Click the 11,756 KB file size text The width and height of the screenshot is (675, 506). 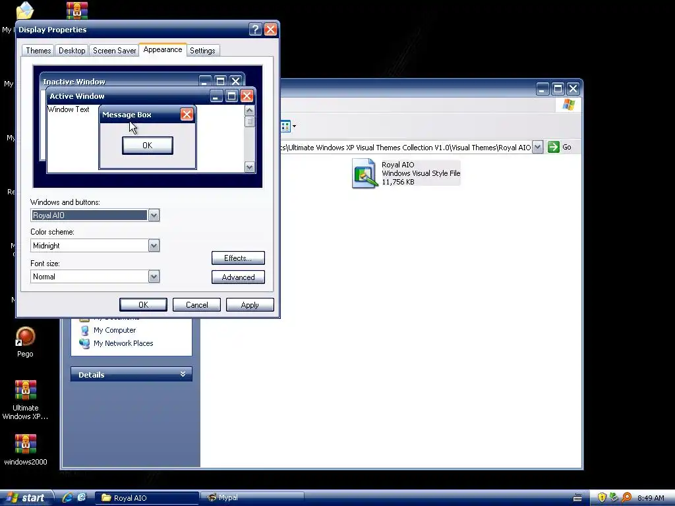click(398, 182)
